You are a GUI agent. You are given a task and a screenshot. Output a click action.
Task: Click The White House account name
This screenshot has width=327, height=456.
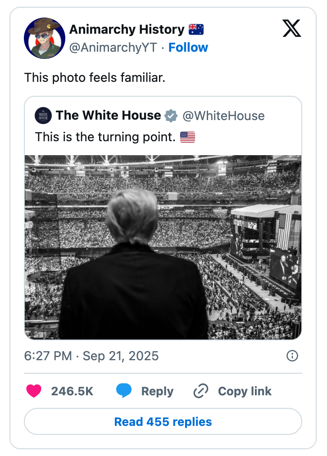[108, 116]
